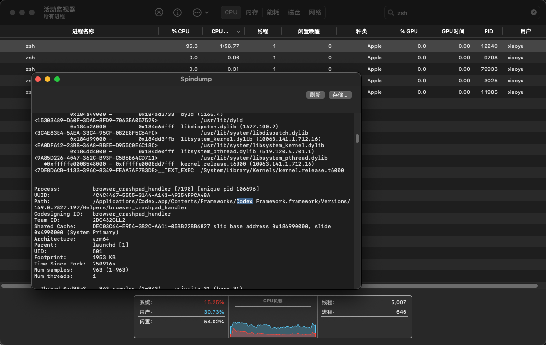The height and width of the screenshot is (345, 546).
Task: Click highlighted Codex word in path
Action: [244, 201]
